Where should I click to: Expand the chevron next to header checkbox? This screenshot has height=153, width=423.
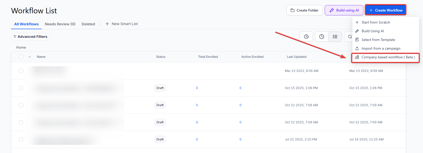click(30, 57)
